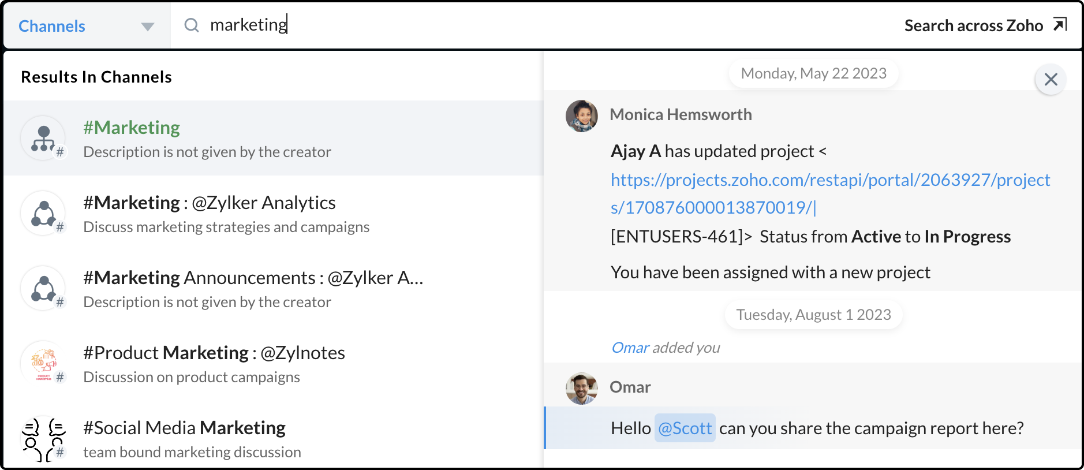
Task: Open the Channels filter dropdown arrow
Action: tap(147, 27)
